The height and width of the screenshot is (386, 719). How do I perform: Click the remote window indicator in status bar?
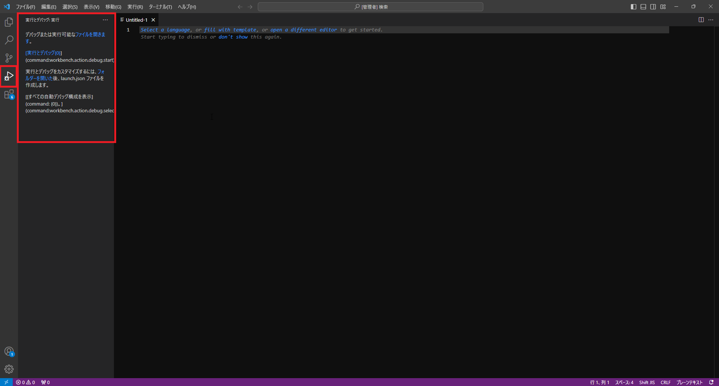[6, 382]
